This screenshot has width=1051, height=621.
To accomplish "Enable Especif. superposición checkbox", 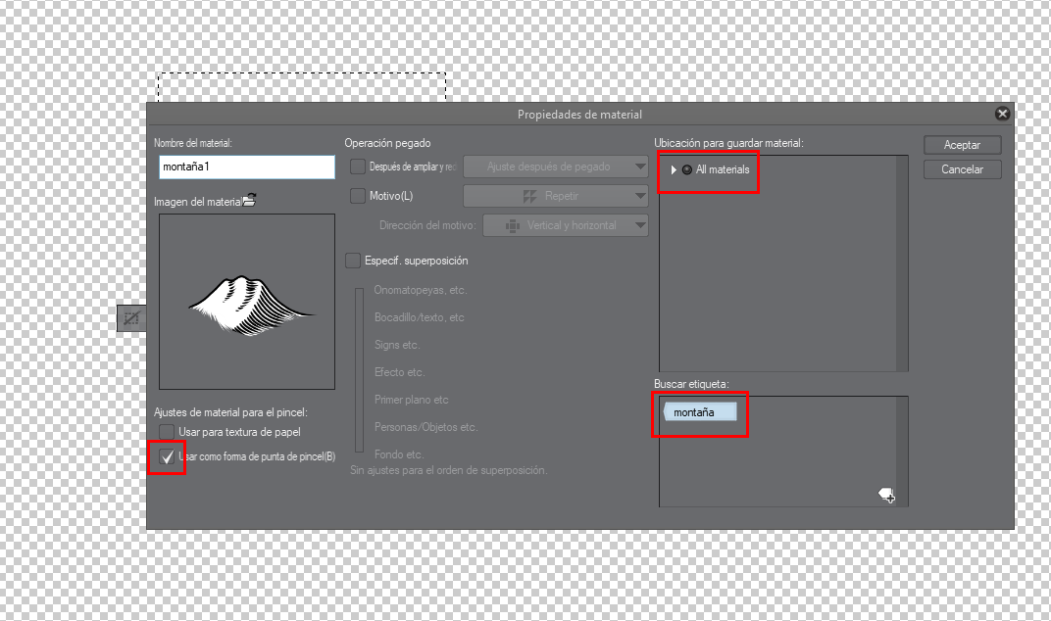I will (353, 261).
